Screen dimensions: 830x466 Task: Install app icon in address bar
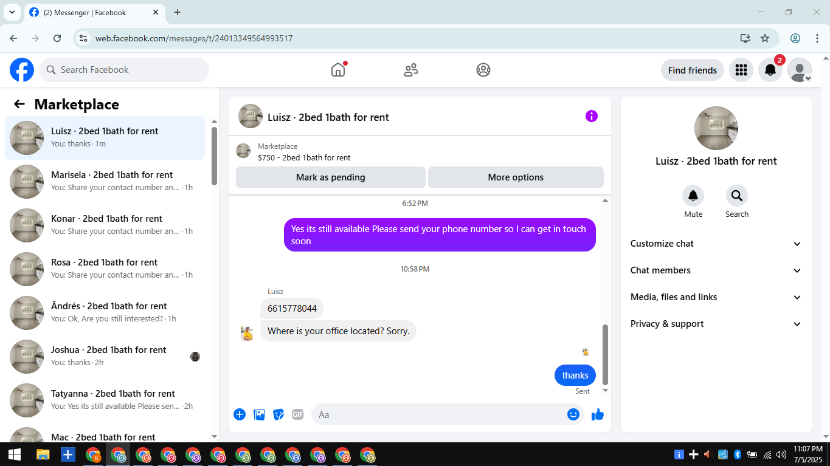pyautogui.click(x=745, y=38)
